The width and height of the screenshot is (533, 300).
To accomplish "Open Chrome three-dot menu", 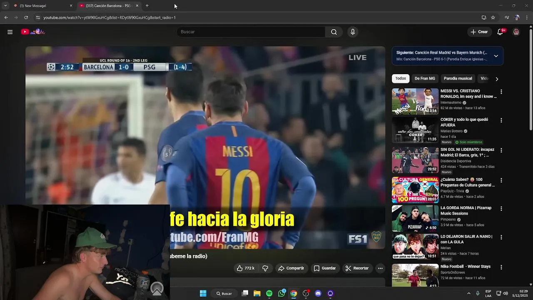I will (527, 17).
